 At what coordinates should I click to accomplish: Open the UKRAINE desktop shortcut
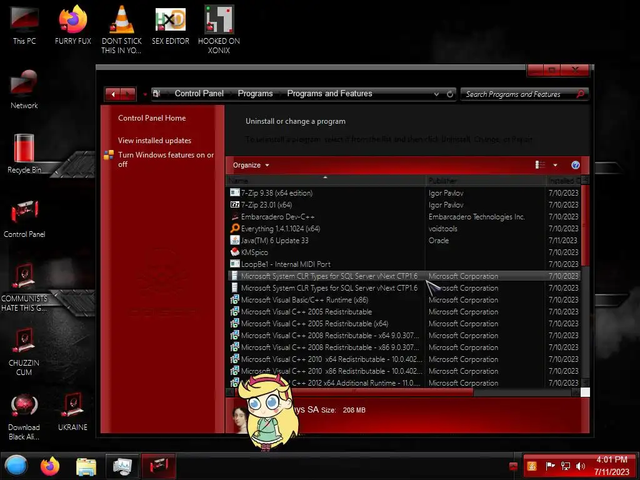tap(72, 412)
